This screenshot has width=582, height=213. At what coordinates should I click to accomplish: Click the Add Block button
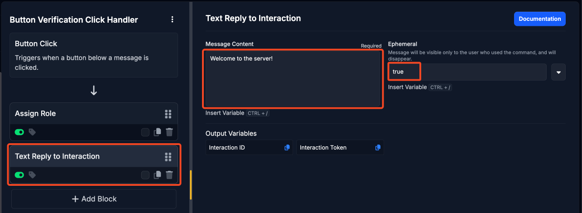(94, 199)
